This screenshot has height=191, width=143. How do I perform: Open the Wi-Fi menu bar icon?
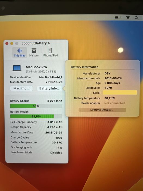[x=128, y=17]
